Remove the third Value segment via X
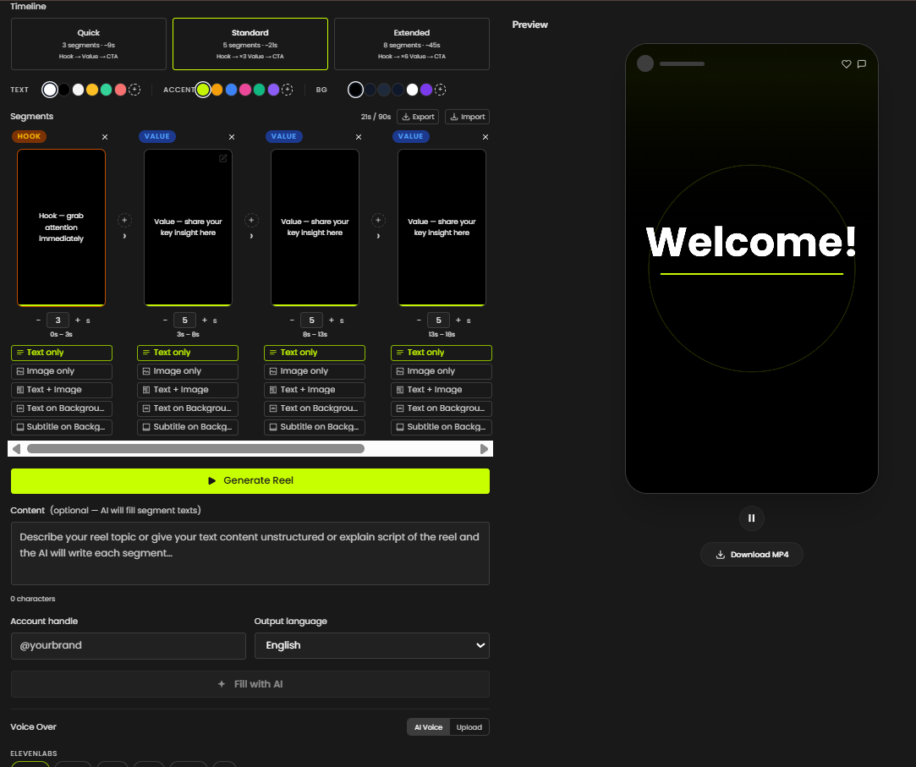 click(485, 137)
